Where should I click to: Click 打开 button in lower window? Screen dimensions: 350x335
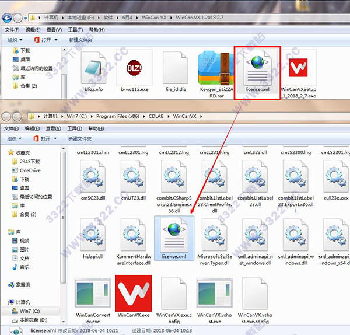(42, 139)
